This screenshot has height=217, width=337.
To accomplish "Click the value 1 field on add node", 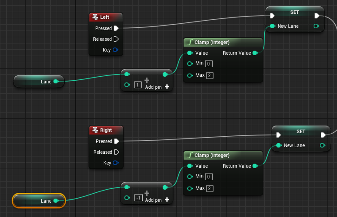I will (138, 85).
